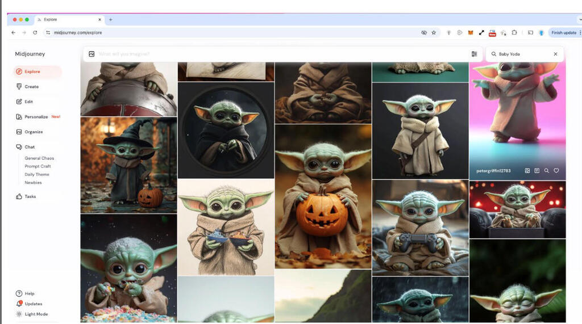Open the Organize section
This screenshot has height=324, width=582.
[x=30, y=132]
